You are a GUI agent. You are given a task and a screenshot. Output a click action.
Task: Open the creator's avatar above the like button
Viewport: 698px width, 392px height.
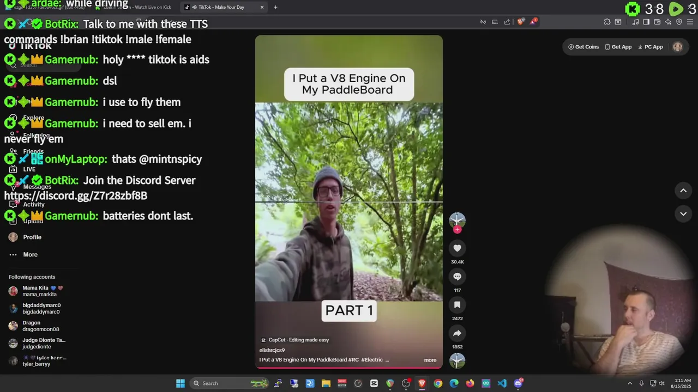click(x=457, y=220)
